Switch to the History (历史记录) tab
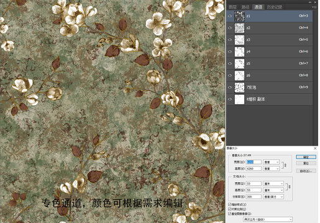This screenshot has width=320, height=223. tap(274, 7)
